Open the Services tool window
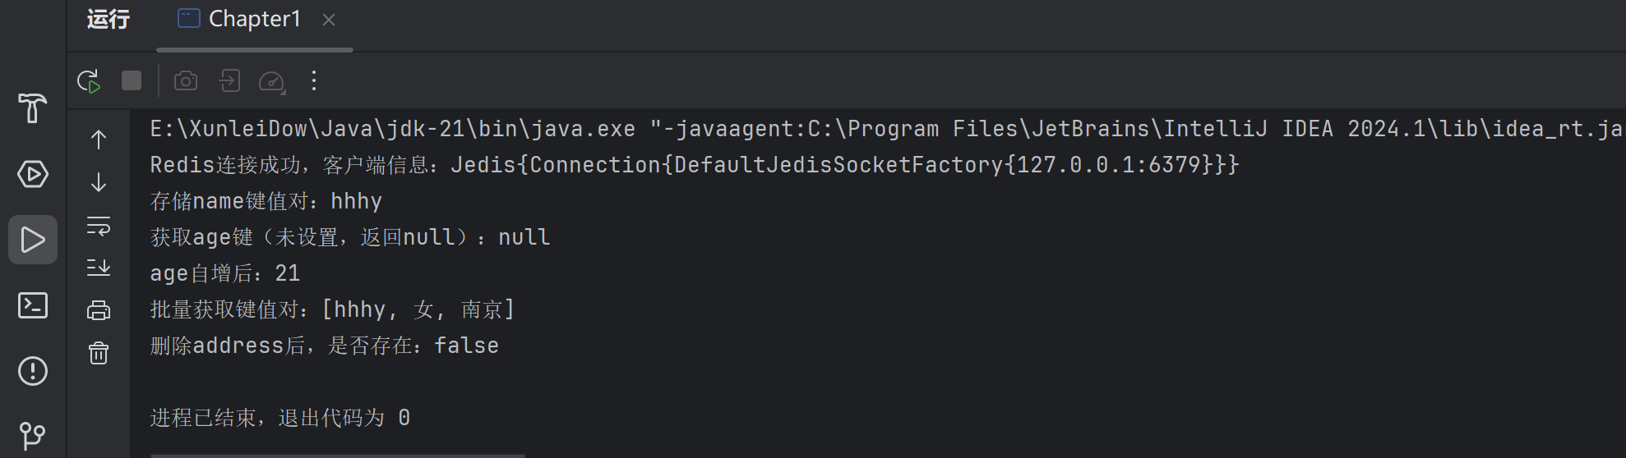This screenshot has width=1626, height=458. click(33, 174)
